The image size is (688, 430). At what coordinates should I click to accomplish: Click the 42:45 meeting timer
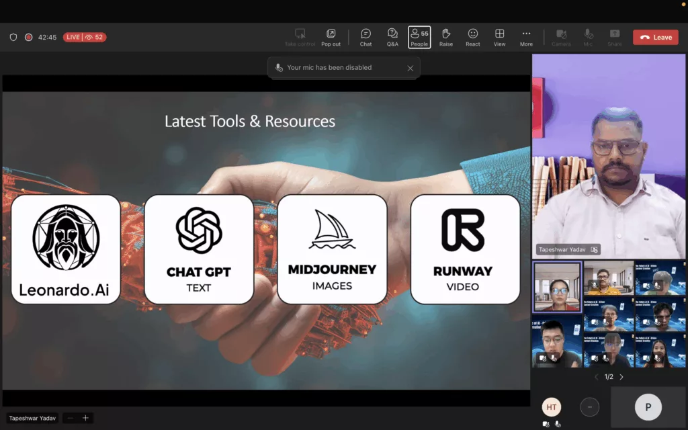coord(47,38)
